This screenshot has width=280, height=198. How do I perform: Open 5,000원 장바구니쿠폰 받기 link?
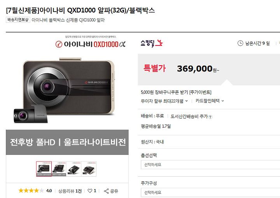point(176,92)
